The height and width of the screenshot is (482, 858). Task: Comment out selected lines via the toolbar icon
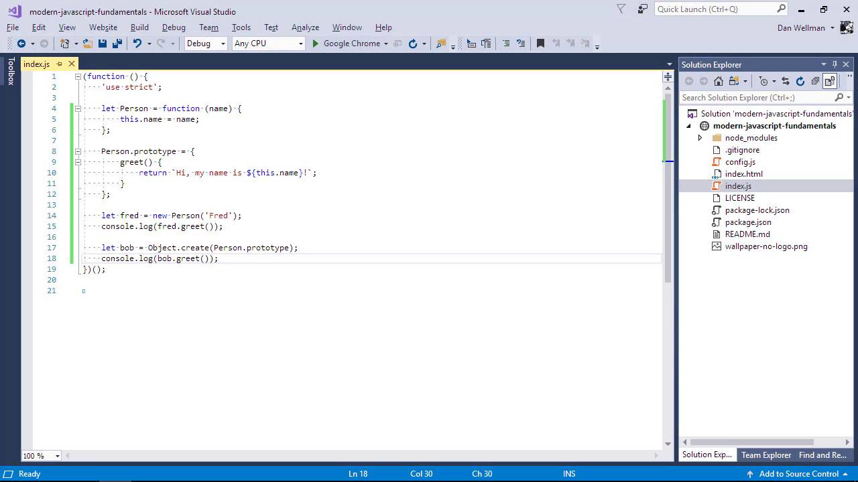(506, 44)
